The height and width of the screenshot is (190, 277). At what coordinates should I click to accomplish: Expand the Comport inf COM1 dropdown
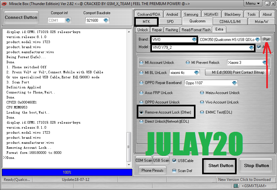68,20
